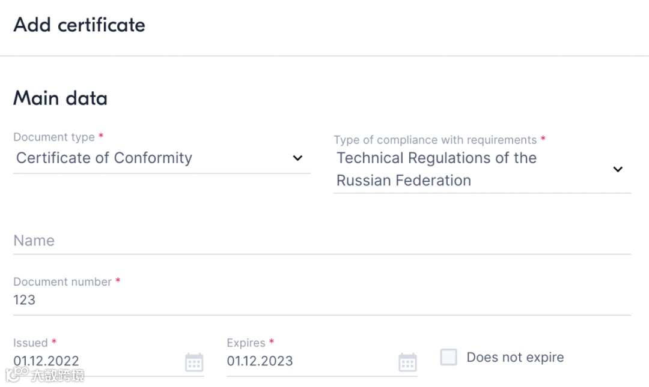
Task: Click the Document number field label
Action: coord(62,282)
